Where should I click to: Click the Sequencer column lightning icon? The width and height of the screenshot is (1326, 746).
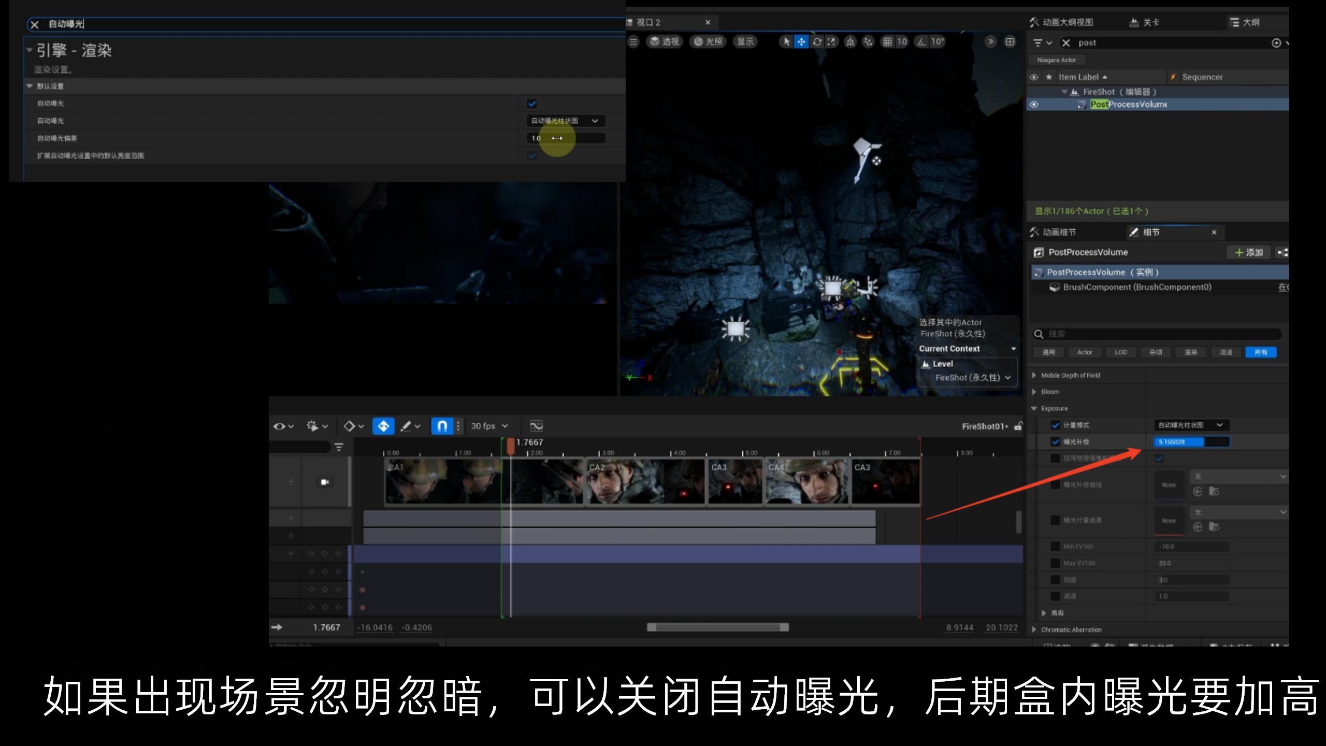click(x=1173, y=77)
